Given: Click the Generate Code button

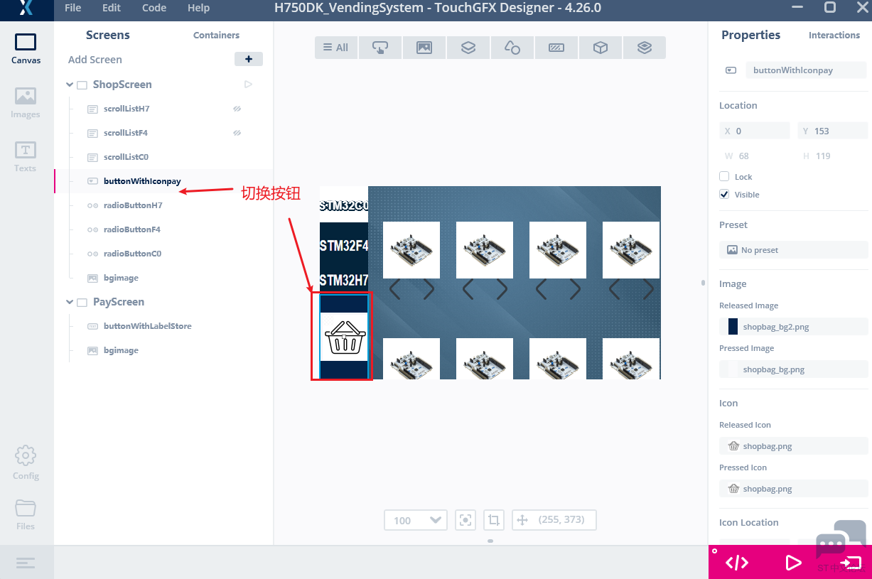Looking at the screenshot, I should point(736,563).
